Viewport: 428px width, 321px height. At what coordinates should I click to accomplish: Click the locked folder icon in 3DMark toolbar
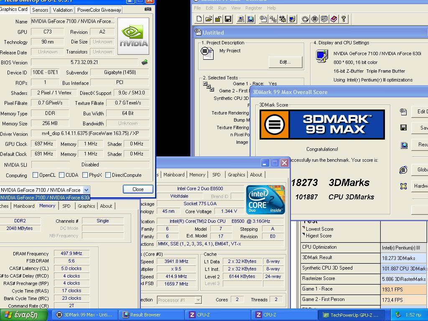tap(218, 19)
